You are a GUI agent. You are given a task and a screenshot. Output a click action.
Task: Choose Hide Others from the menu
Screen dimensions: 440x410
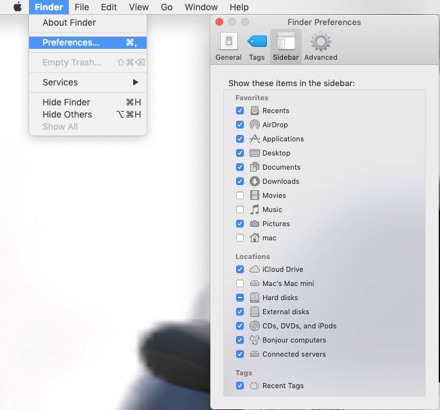coord(87,114)
